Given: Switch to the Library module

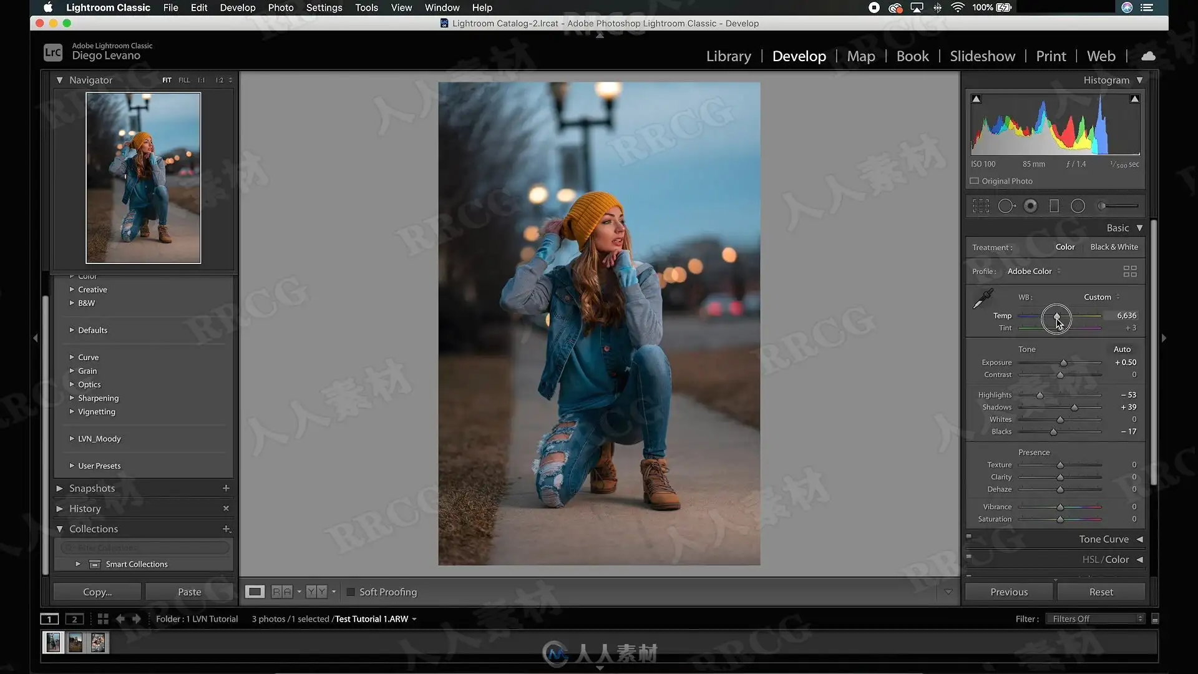Looking at the screenshot, I should (x=728, y=56).
